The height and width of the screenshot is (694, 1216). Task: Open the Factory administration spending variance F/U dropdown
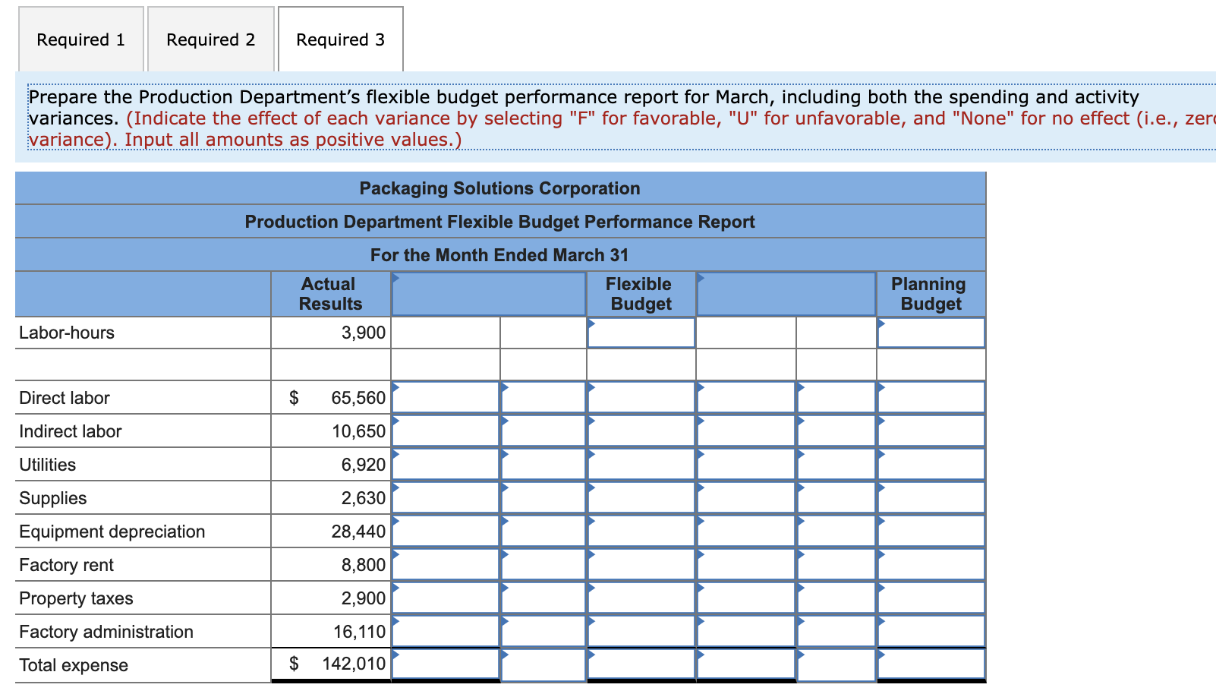click(x=543, y=632)
